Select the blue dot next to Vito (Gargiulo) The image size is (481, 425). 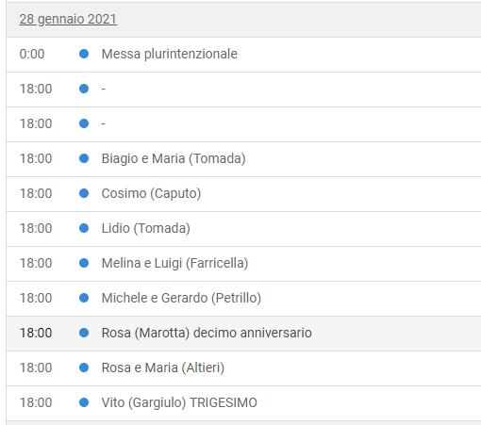(x=84, y=402)
